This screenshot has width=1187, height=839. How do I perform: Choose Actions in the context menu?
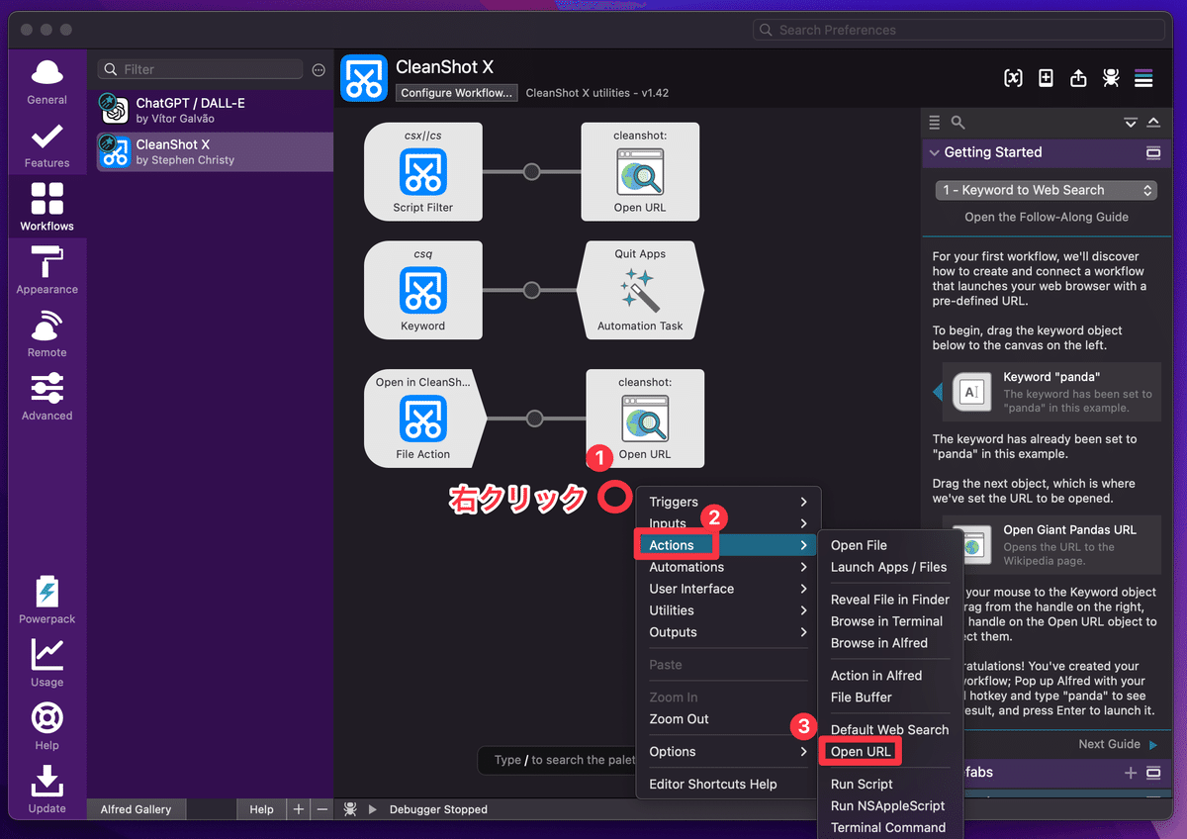click(x=728, y=545)
